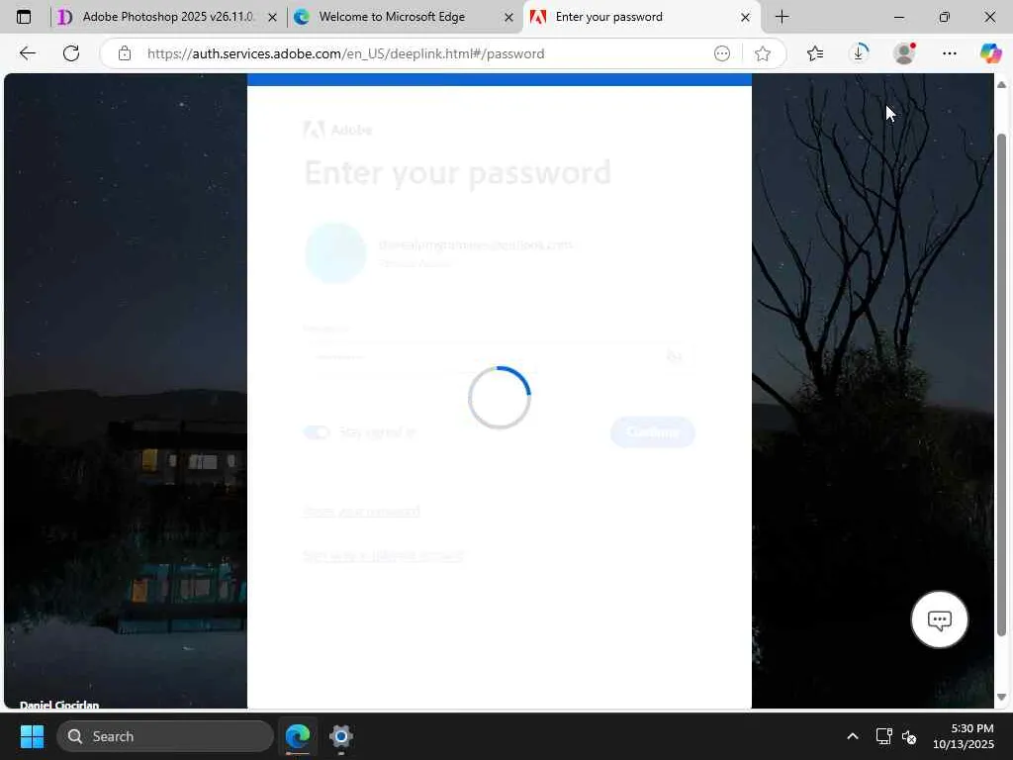Open the Copilot icon
This screenshot has width=1013, height=760.
pos(990,53)
